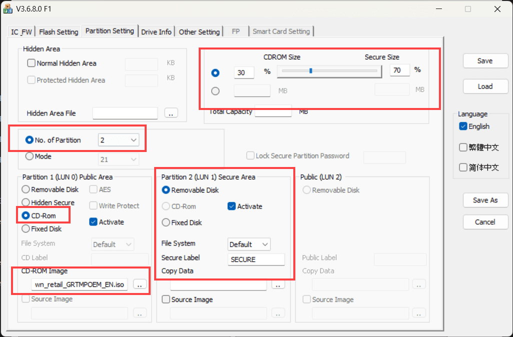Choose Fixed Disk for Partition 1
The height and width of the screenshot is (337, 513).
(26, 229)
